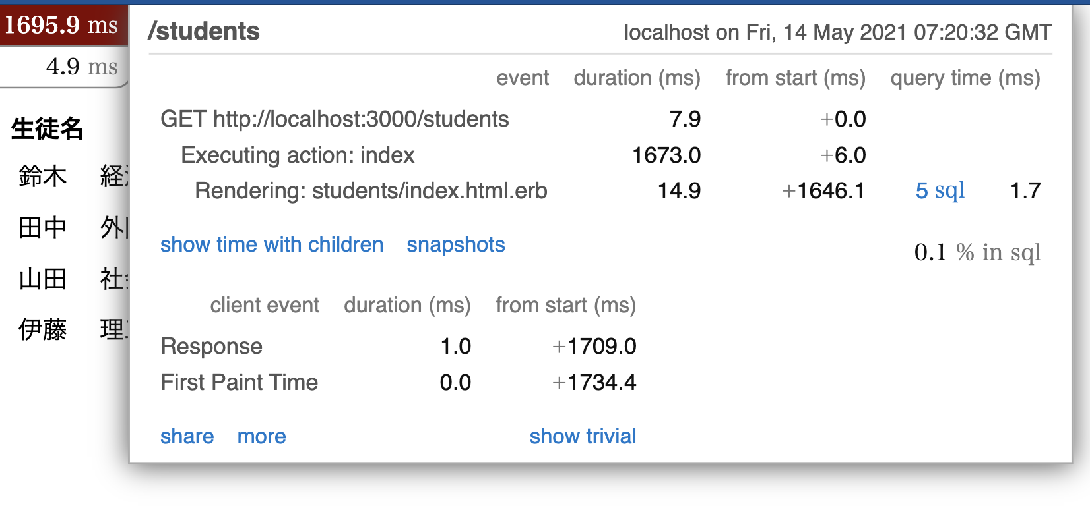The width and height of the screenshot is (1090, 506).
Task: Open the 5 sql queries link
Action: [x=940, y=190]
